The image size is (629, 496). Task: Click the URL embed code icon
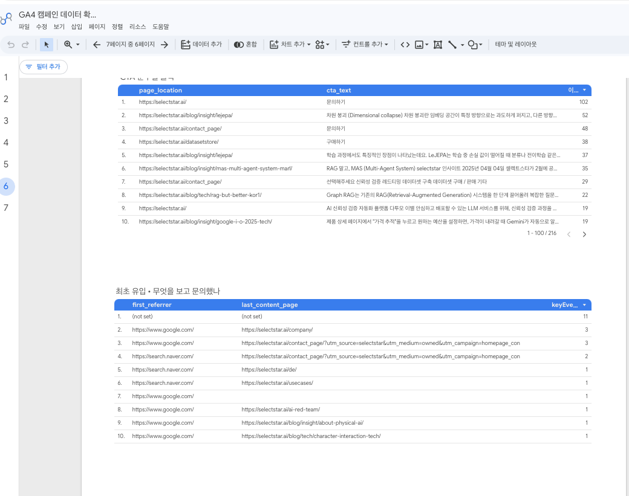click(x=405, y=45)
